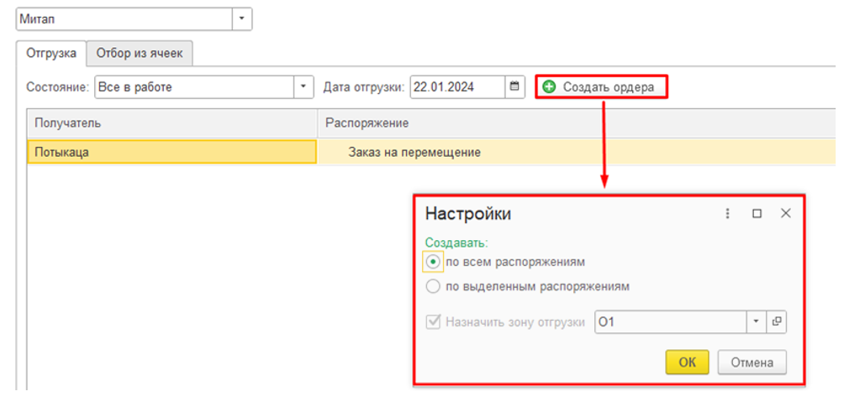Expand the Состояние dropdown arrow

pyautogui.click(x=303, y=86)
